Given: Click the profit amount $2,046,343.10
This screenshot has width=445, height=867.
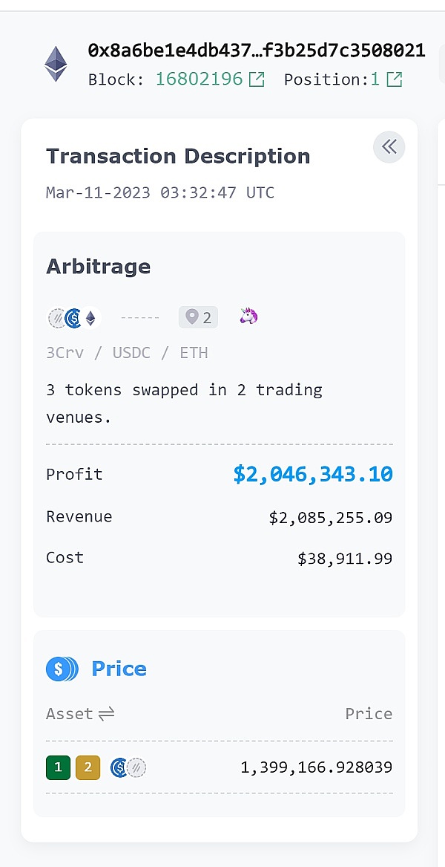Looking at the screenshot, I should [312, 474].
